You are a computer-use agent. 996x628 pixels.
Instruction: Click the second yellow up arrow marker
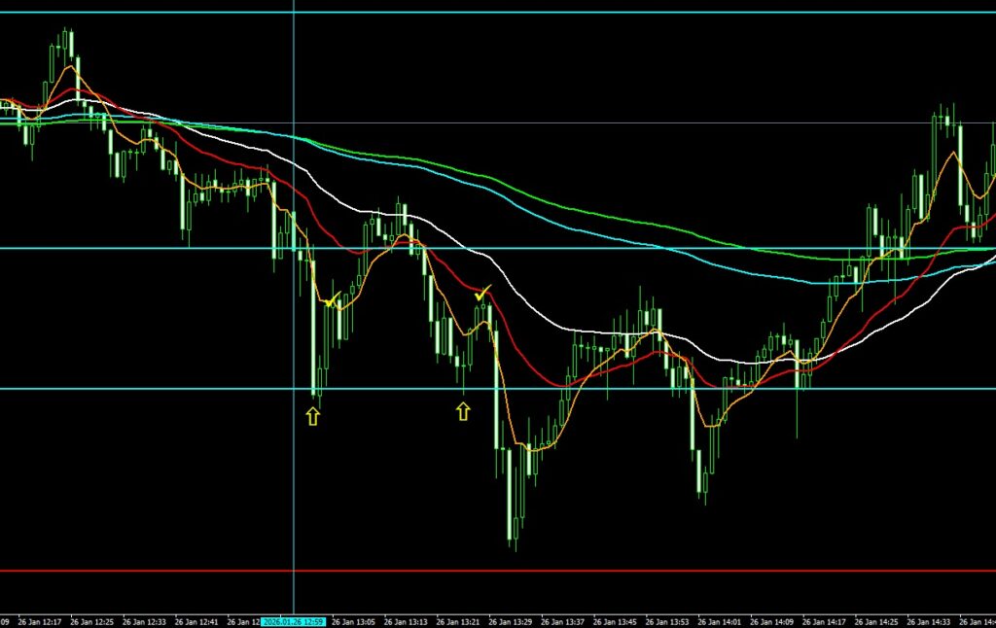click(x=463, y=411)
